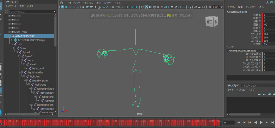Viewport: 275px width, 128px height.
Task: Open the シェーディング viewport menu
Action: tap(74, 3)
